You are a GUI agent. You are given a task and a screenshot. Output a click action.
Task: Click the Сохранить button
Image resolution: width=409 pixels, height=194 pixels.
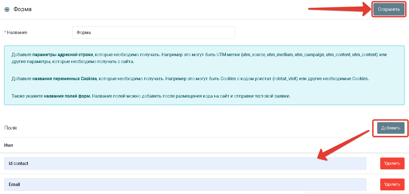389,9
